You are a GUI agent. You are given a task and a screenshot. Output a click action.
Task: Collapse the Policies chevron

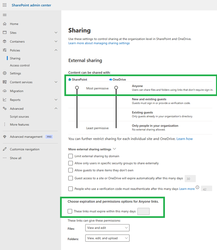click(x=56, y=50)
